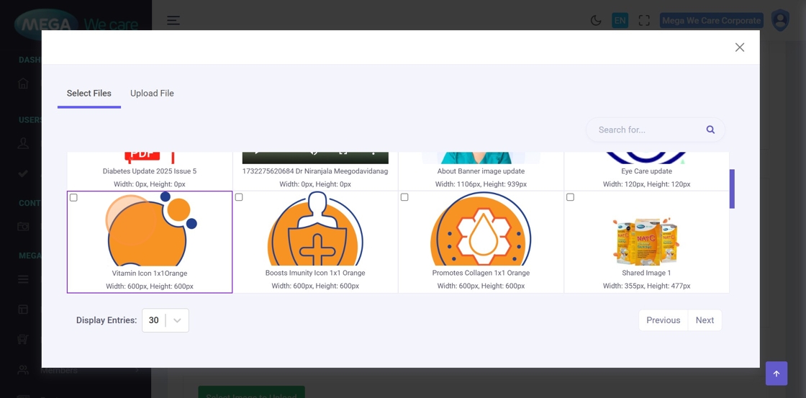
Task: Enter fullscreen using the expand icon
Action: click(644, 20)
